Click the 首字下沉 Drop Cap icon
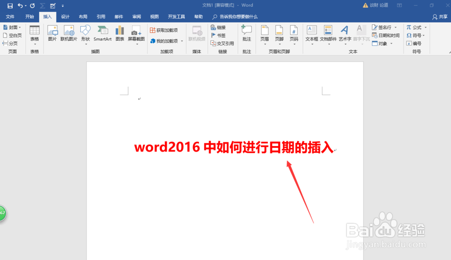The width and height of the screenshot is (451, 260). [x=361, y=35]
